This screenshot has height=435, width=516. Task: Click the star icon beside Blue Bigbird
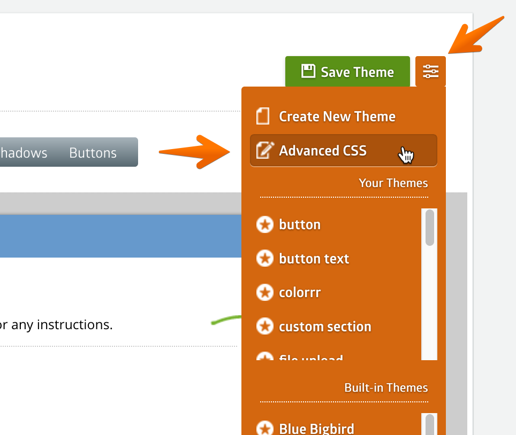[x=264, y=428]
